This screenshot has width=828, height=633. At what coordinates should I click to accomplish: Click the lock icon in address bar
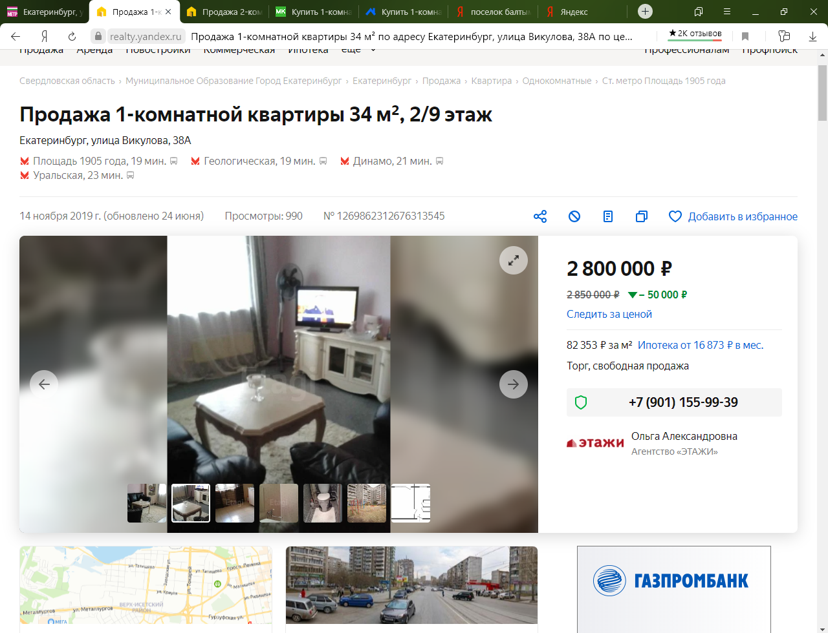(x=98, y=36)
